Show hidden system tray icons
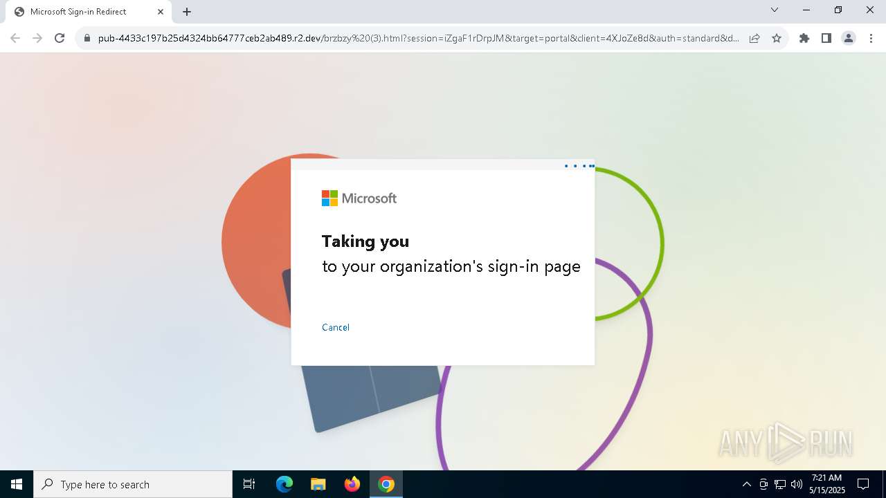Image resolution: width=886 pixels, height=498 pixels. pyautogui.click(x=746, y=484)
